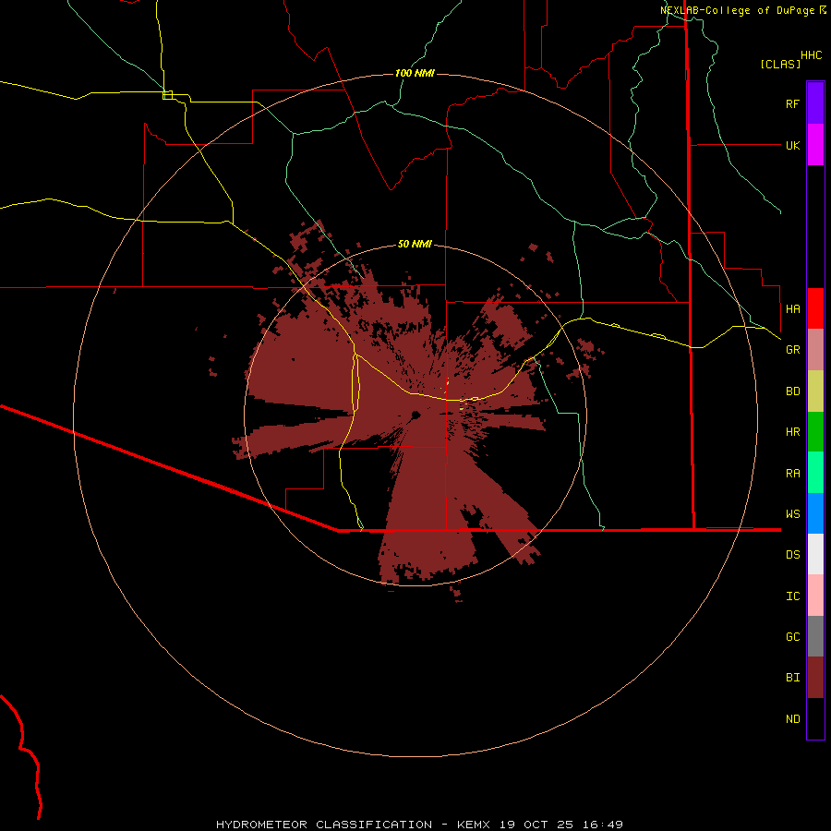Click the [CLAS] units label
831x831 pixels.
click(780, 64)
